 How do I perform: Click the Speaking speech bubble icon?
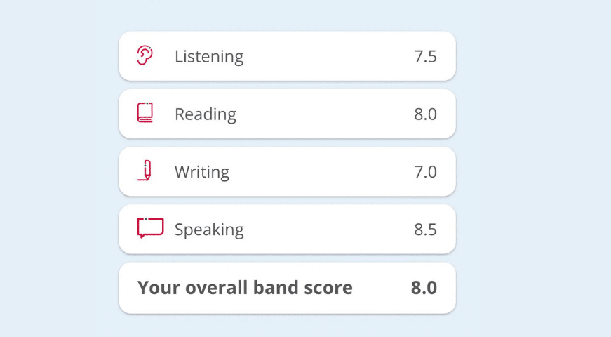(x=150, y=228)
